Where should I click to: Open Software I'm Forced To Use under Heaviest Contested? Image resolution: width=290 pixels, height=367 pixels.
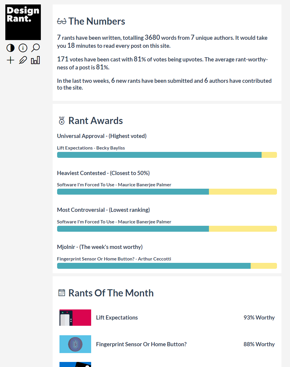pyautogui.click(x=114, y=185)
